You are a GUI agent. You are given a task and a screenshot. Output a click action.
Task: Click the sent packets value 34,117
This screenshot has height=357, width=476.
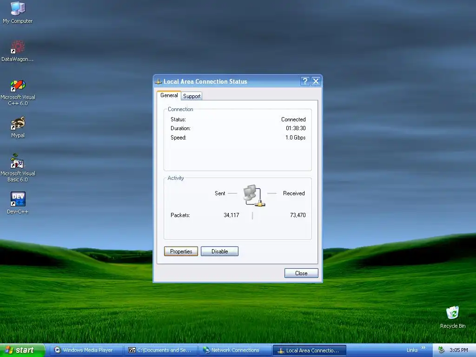coord(231,215)
